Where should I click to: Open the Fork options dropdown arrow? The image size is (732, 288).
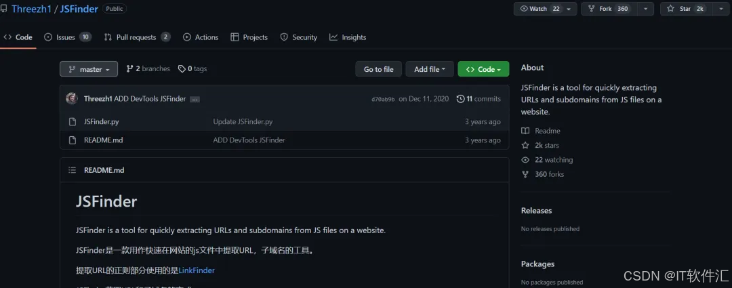tap(646, 9)
